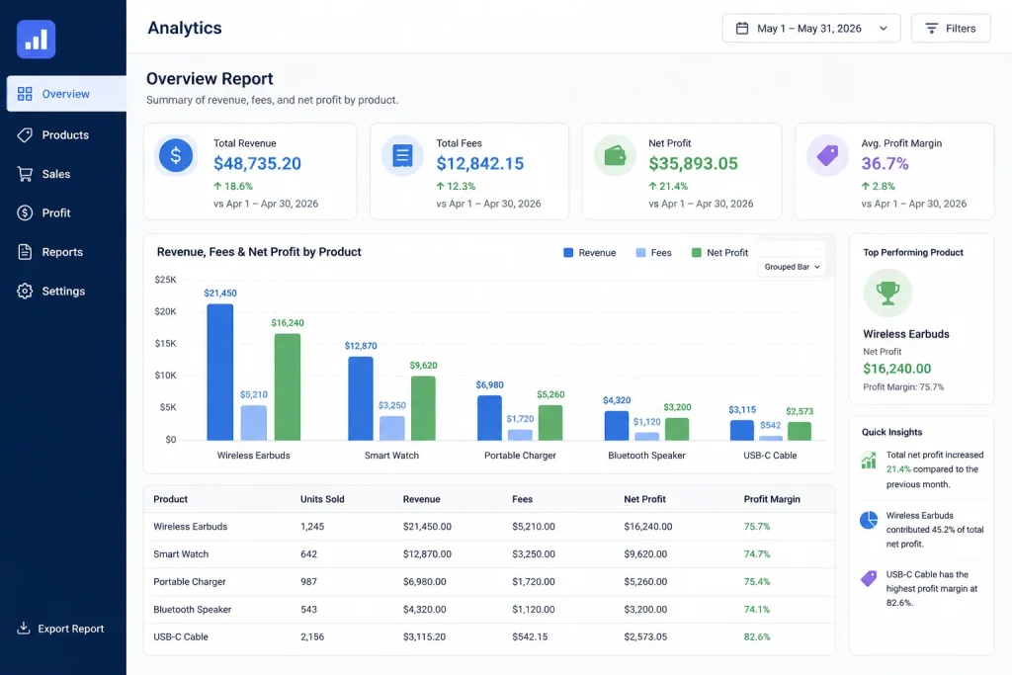Click the Overview Report title

tap(210, 79)
